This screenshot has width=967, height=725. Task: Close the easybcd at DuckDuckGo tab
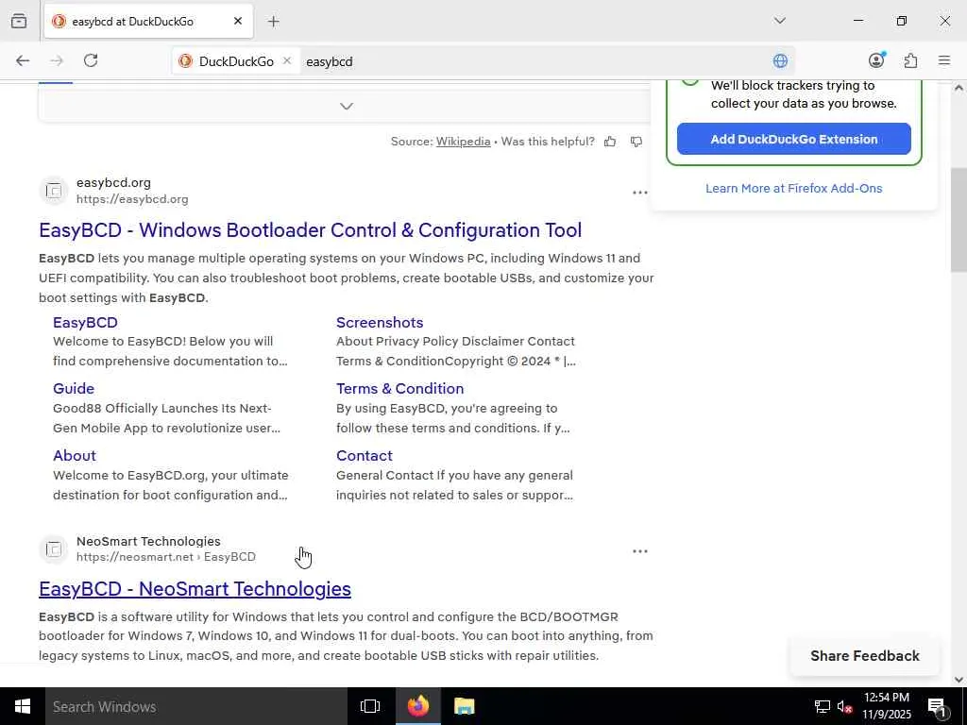click(238, 21)
